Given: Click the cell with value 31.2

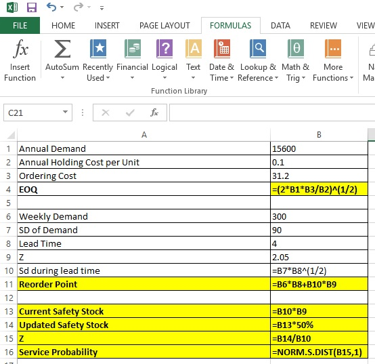Looking at the screenshot, I should 319,176.
